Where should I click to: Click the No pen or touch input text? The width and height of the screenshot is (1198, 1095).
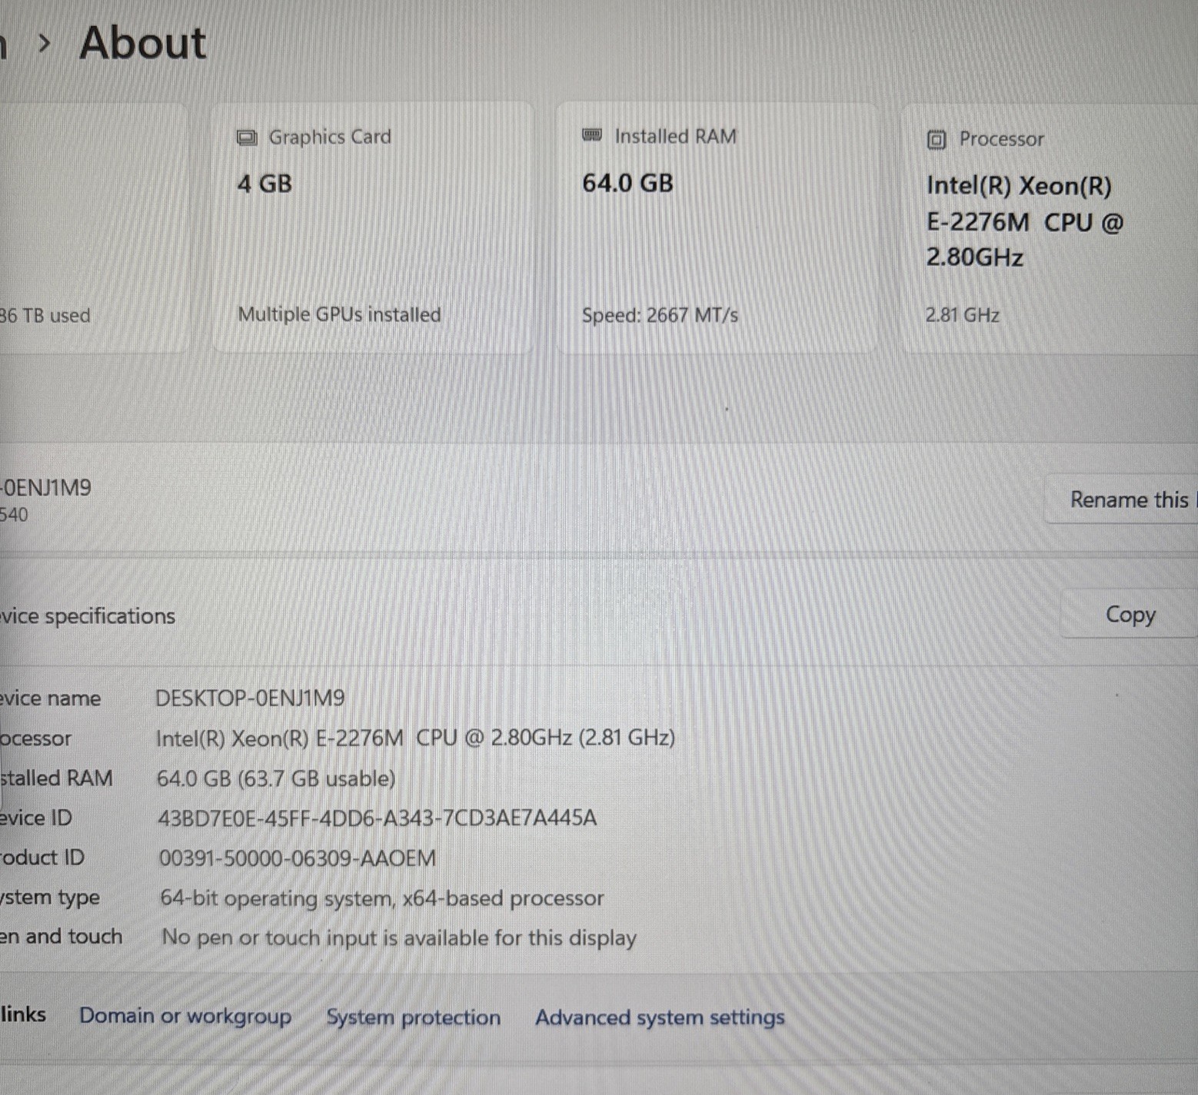point(399,937)
